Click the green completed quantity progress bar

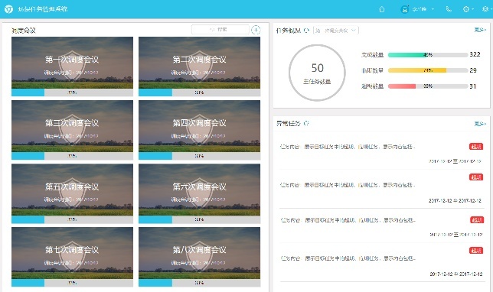point(428,54)
